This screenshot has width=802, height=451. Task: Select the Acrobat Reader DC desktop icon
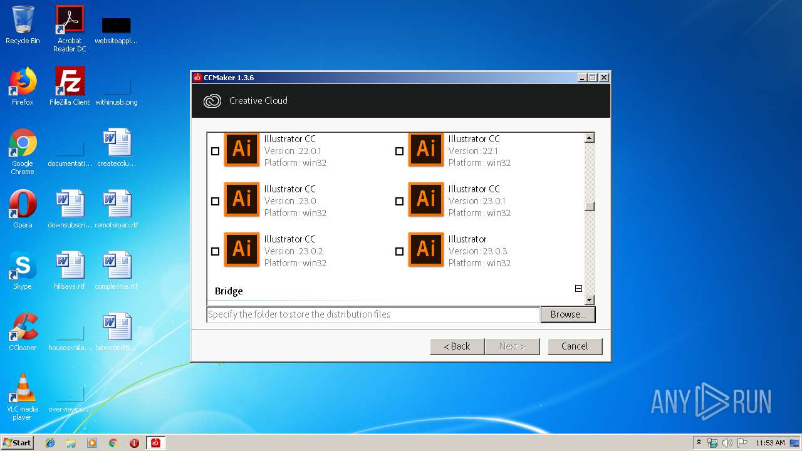point(70,29)
